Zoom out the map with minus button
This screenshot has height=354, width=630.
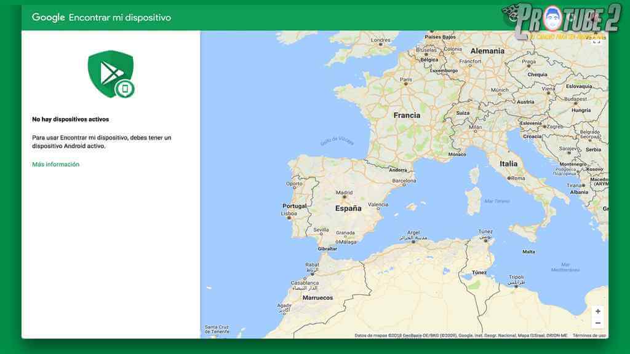tap(597, 323)
